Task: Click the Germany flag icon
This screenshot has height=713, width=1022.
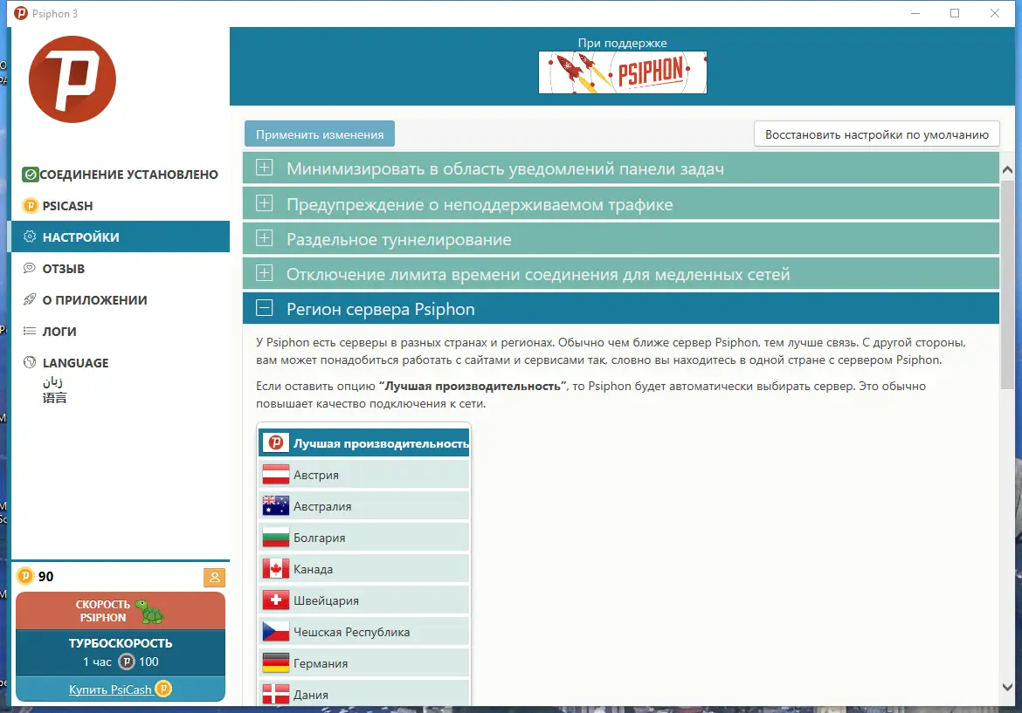Action: pos(276,662)
